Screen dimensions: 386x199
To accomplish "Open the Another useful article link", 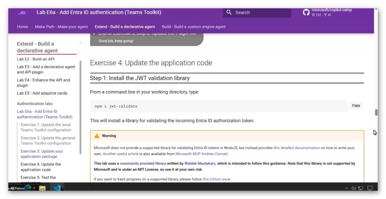I will point(120,154).
